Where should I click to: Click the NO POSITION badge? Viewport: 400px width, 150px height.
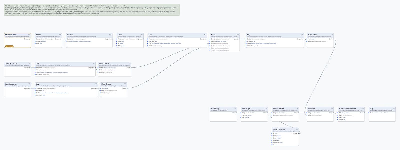[9, 46]
